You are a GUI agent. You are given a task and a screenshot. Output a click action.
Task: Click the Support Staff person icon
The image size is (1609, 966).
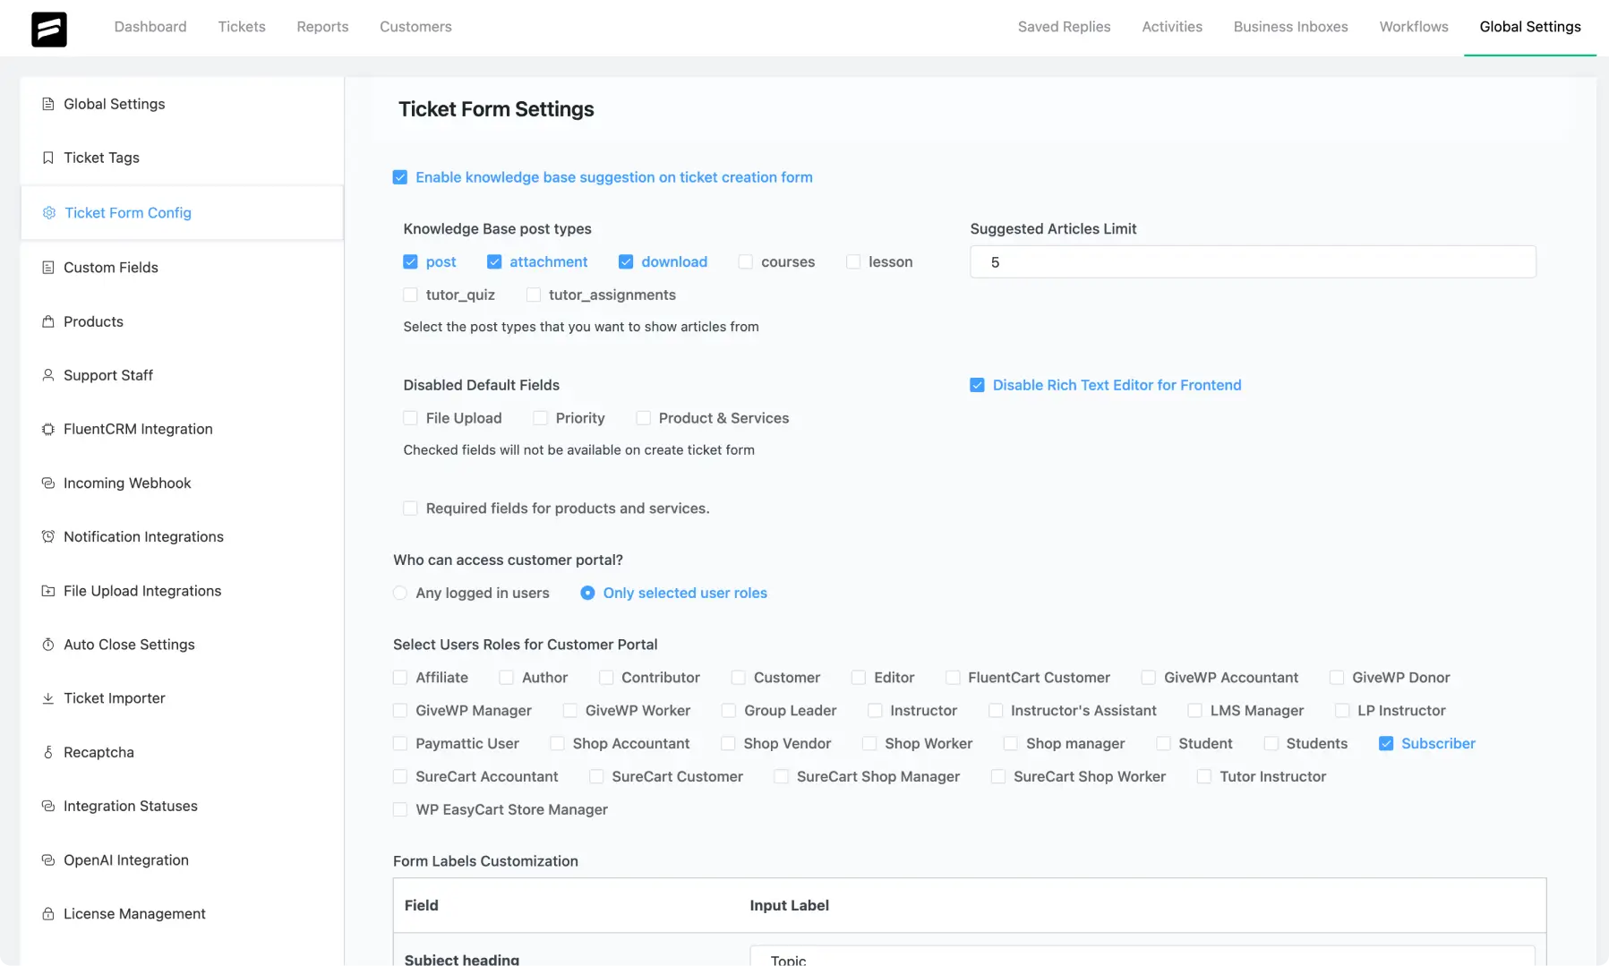pos(47,374)
